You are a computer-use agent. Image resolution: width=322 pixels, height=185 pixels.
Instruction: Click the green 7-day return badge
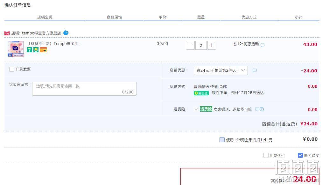pyautogui.click(x=30, y=50)
